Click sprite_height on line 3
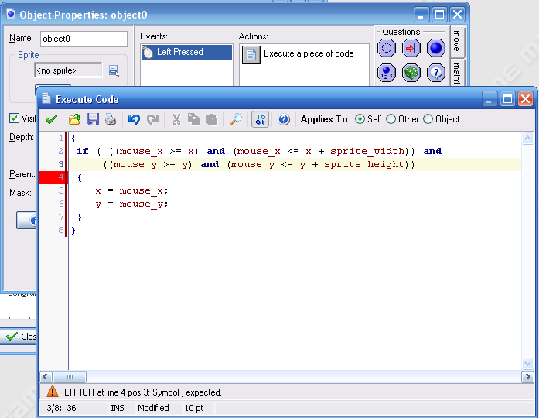539x418 pixels. (x=363, y=164)
